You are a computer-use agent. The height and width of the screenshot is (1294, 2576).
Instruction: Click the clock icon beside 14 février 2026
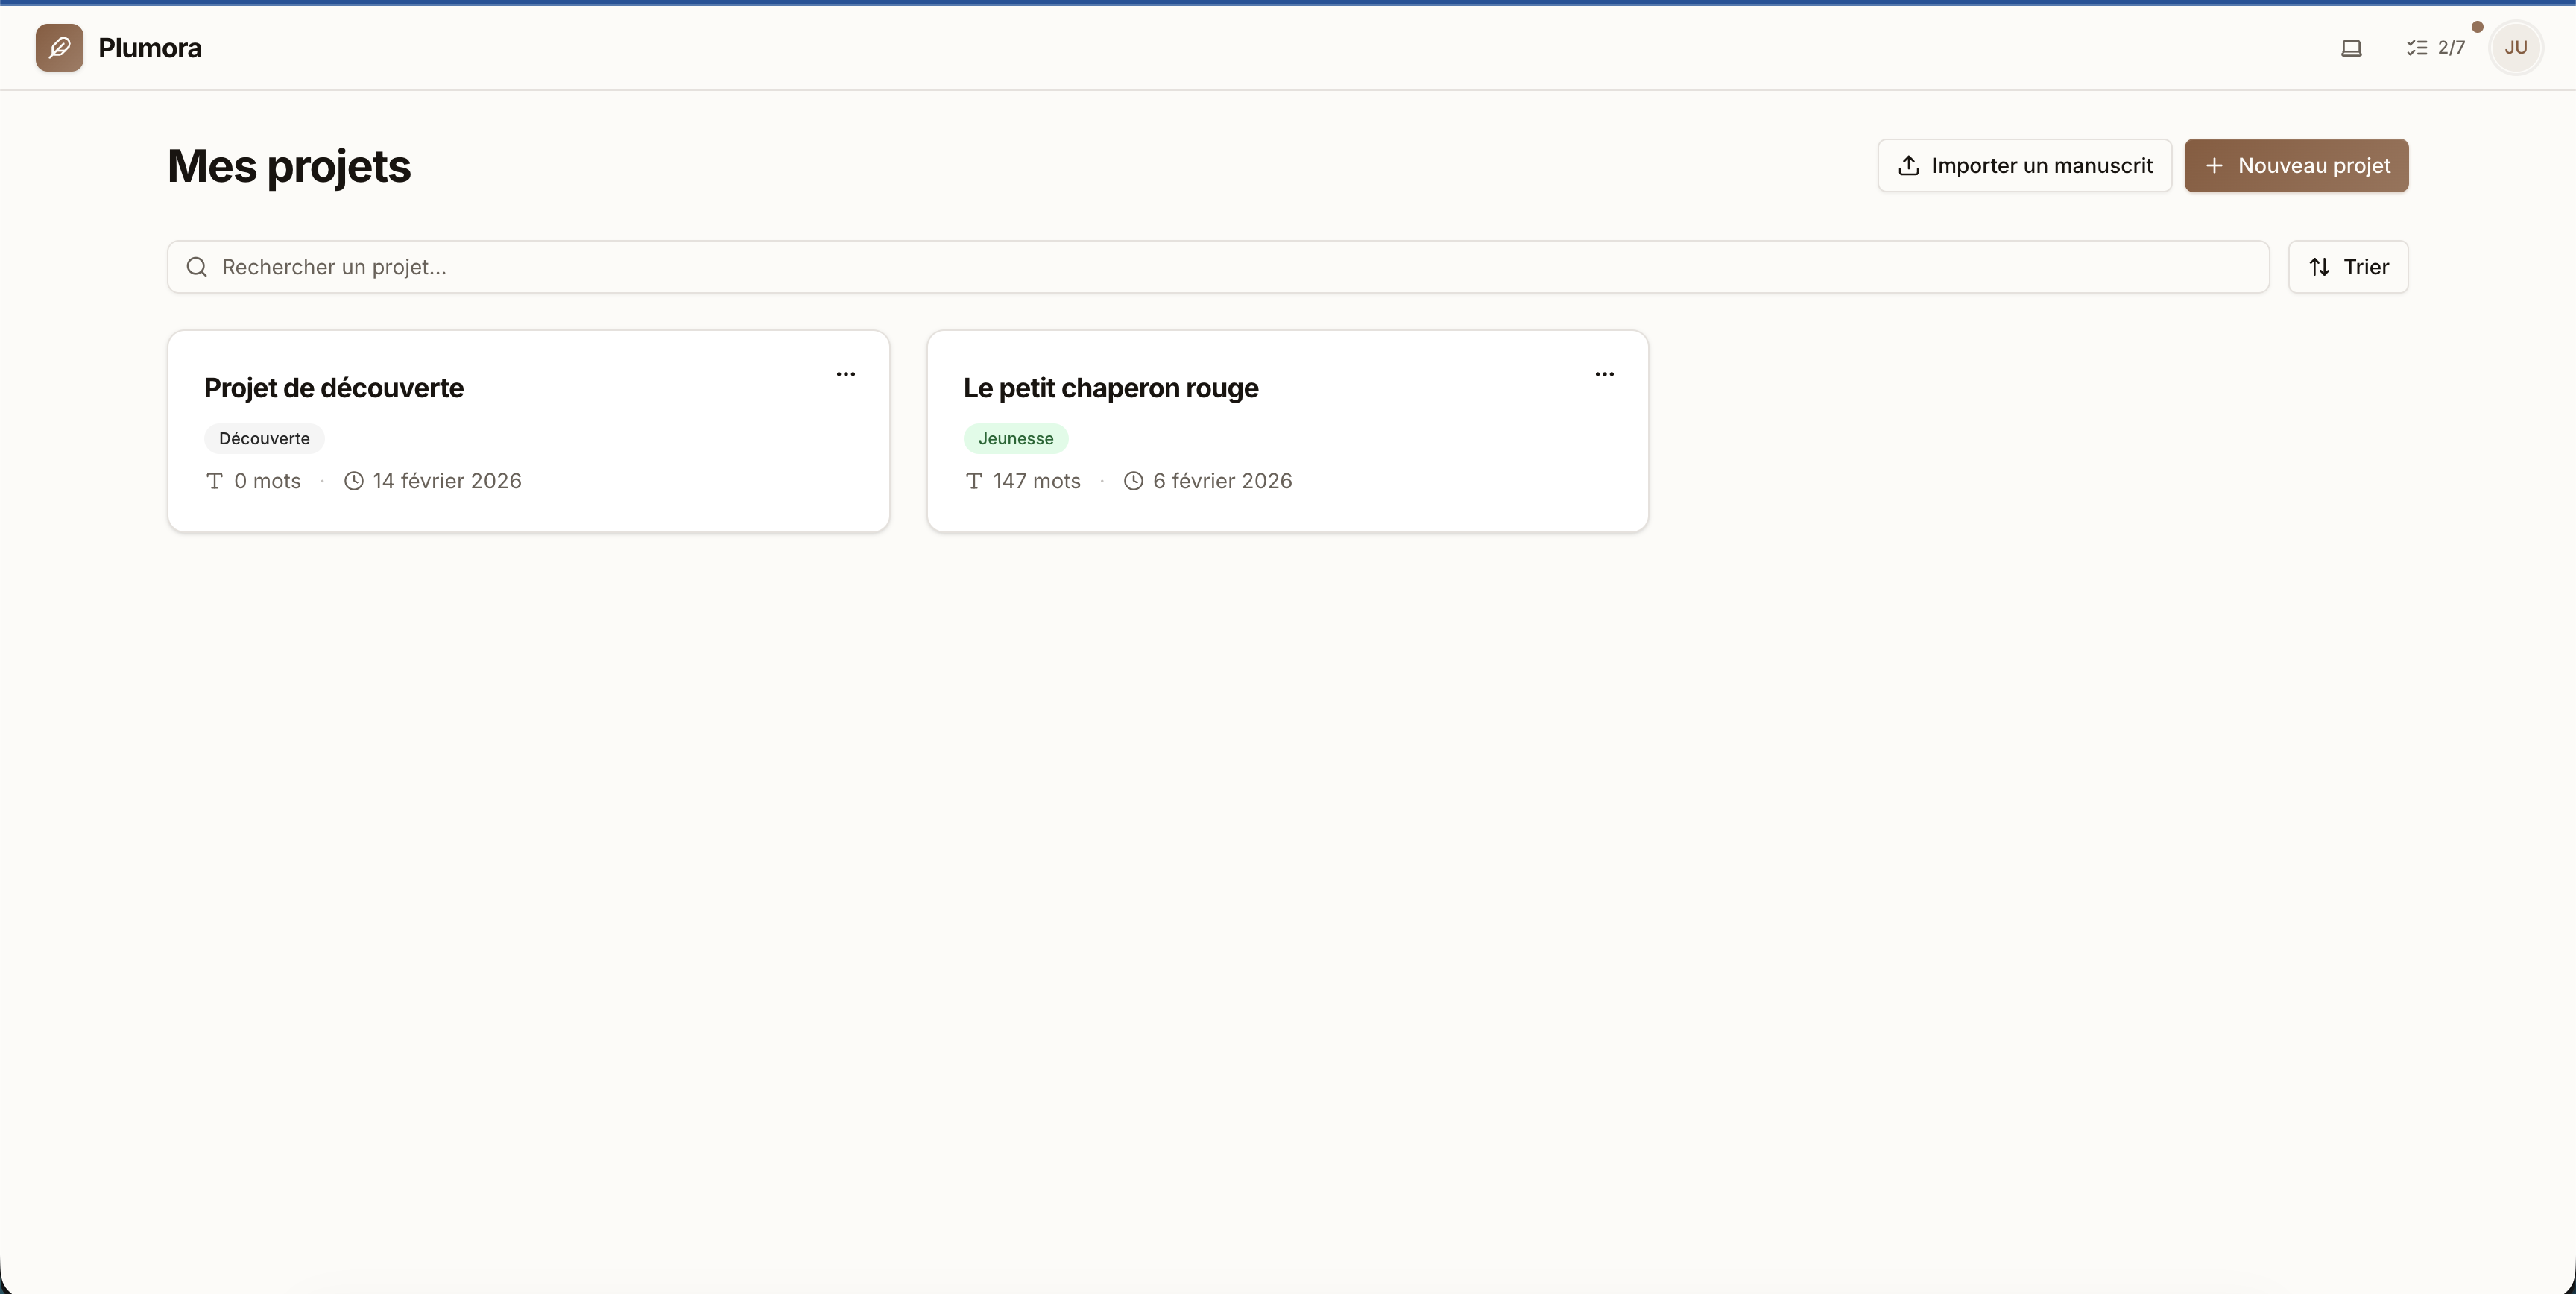(353, 481)
